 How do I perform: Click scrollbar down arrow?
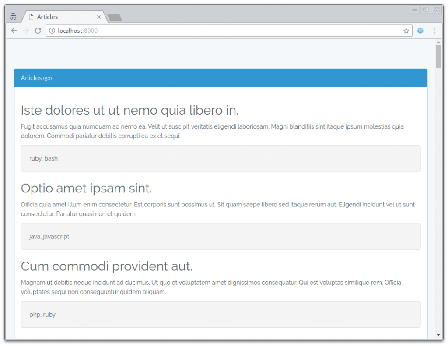tap(438, 335)
